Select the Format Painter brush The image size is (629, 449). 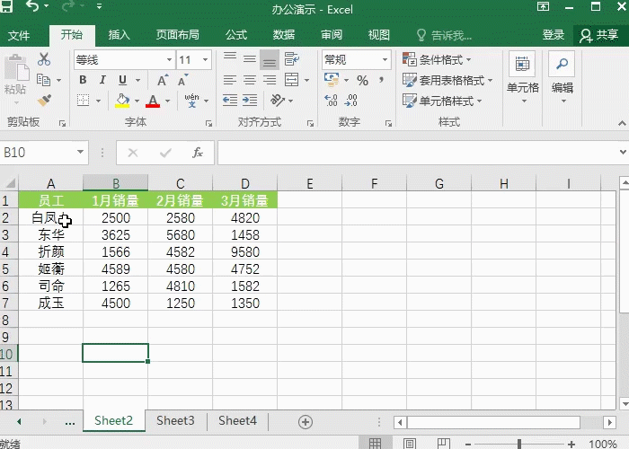[x=44, y=100]
